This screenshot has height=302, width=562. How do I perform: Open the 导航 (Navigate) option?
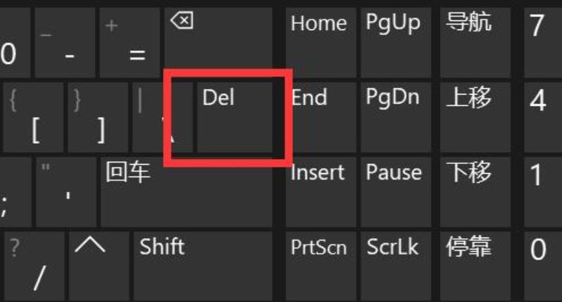pyautogui.click(x=476, y=42)
